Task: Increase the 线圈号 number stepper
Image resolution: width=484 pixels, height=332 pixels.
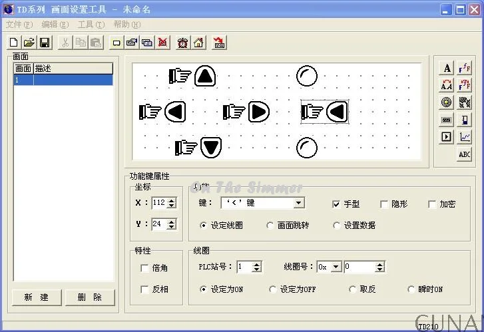Action: pos(380,264)
